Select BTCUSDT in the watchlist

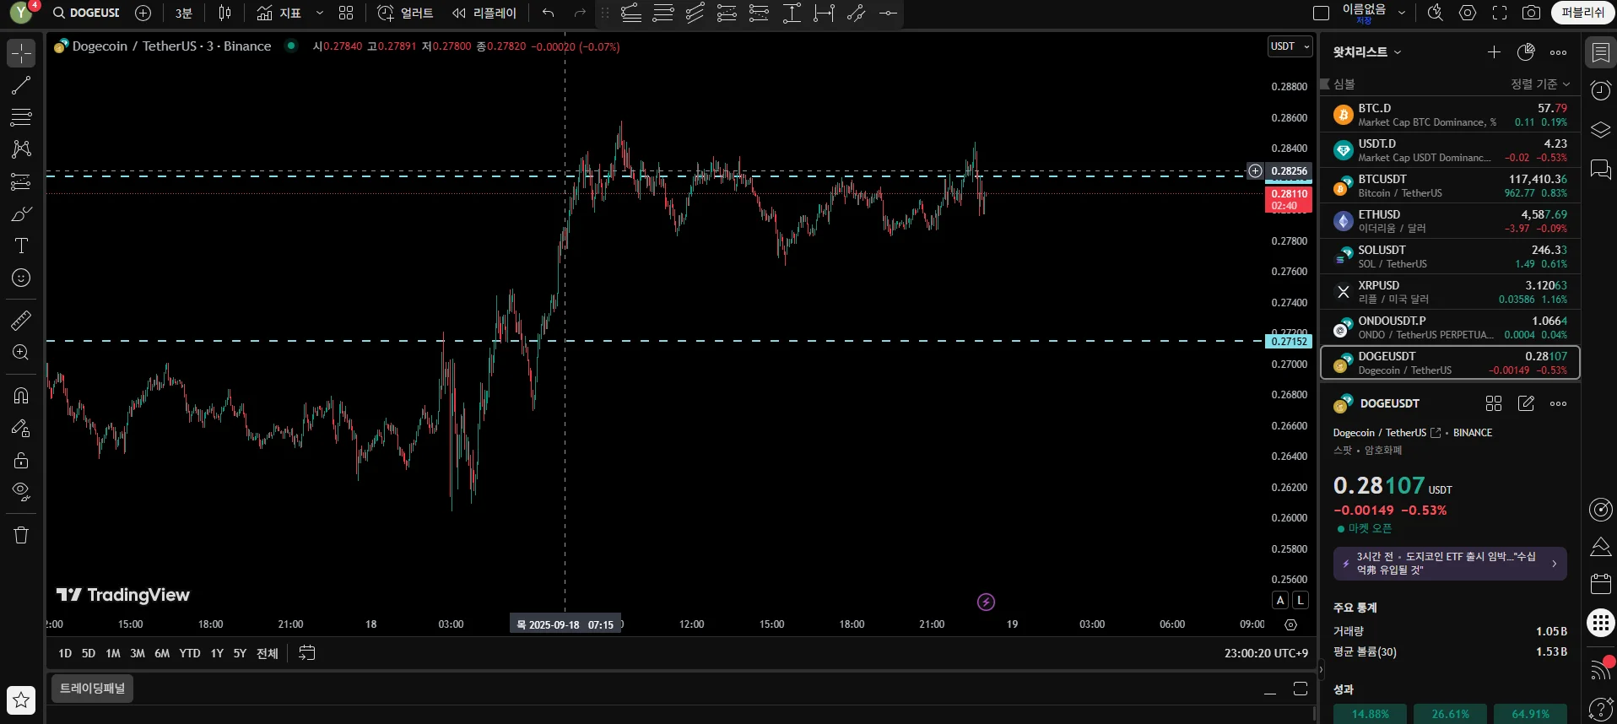click(x=1450, y=186)
